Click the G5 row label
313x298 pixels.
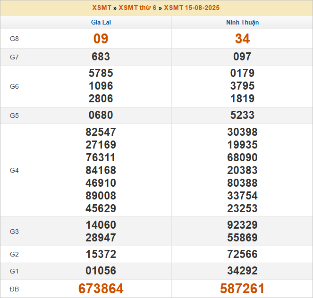coord(14,116)
